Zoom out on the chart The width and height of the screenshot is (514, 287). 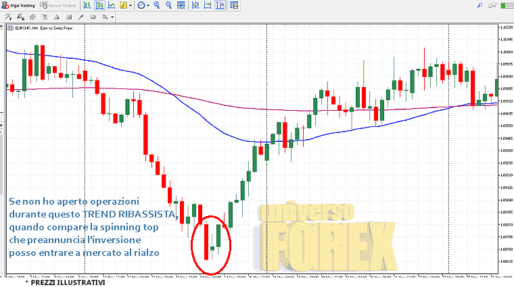[x=168, y=5]
